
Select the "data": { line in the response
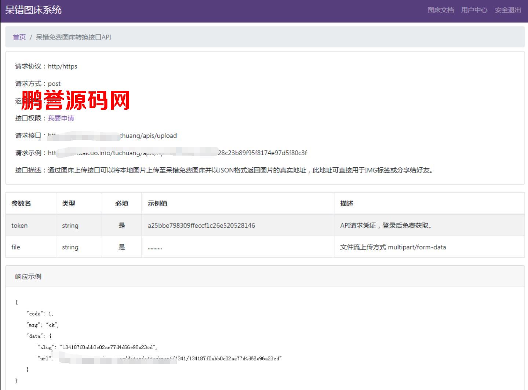[x=39, y=336]
